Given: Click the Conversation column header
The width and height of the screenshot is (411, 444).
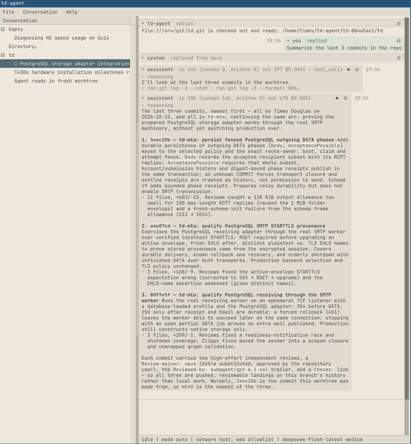Looking at the screenshot, I should (x=65, y=20).
